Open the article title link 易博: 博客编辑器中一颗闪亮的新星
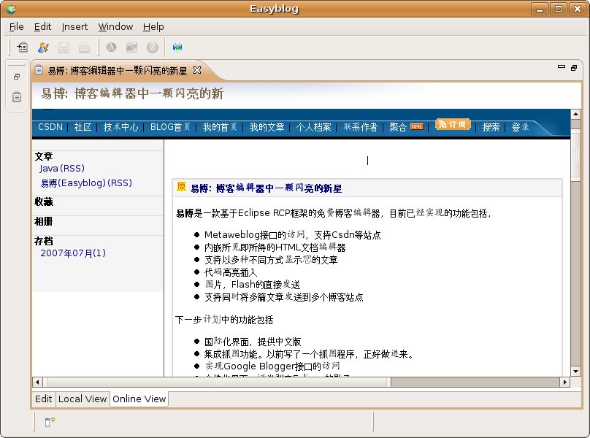The image size is (590, 438). 266,188
